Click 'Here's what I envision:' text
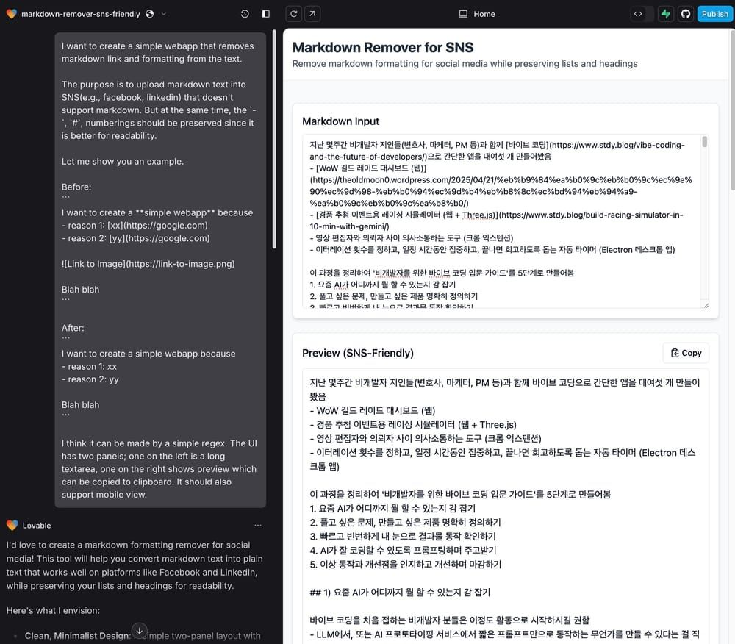735x644 pixels. (x=53, y=611)
